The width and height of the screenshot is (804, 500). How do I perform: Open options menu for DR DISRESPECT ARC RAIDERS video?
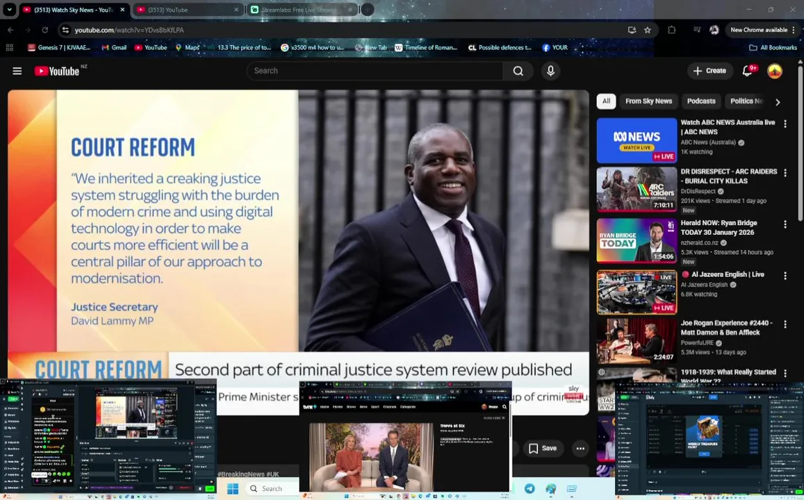[785, 173]
